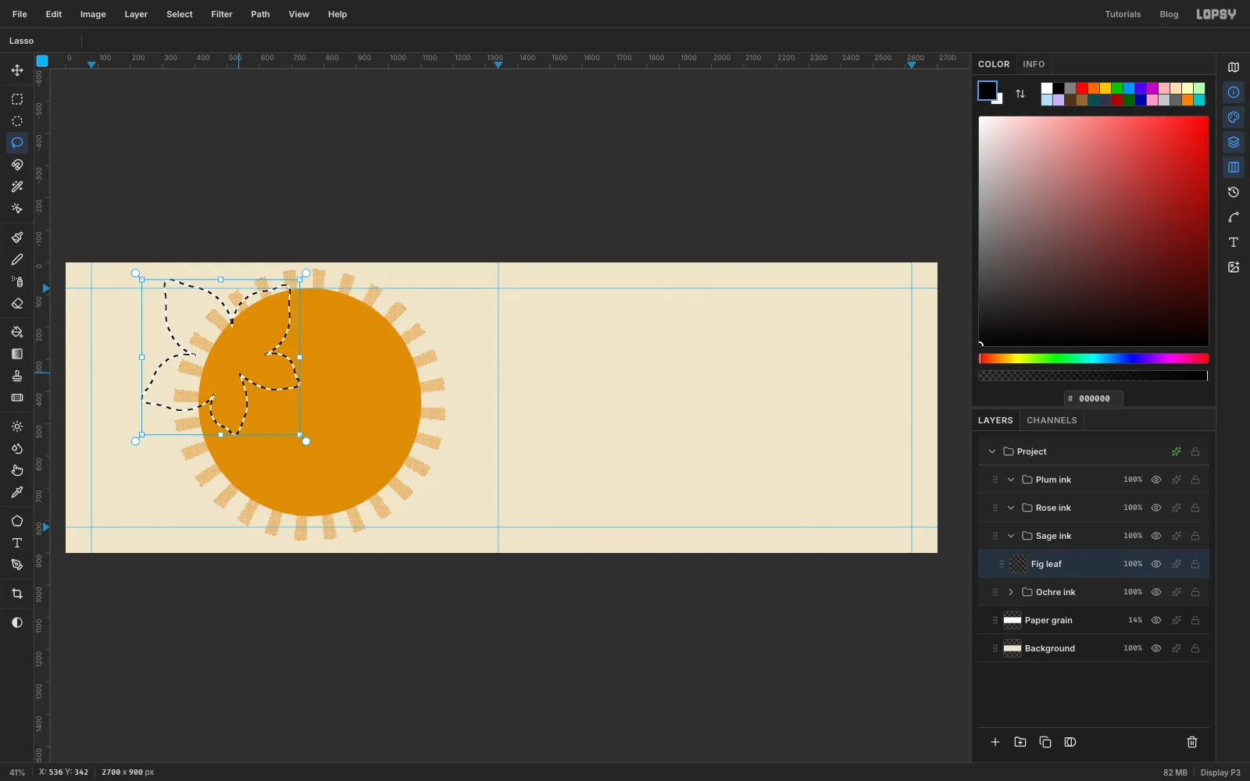Create a new layer group folder
1250x781 pixels.
(1020, 742)
